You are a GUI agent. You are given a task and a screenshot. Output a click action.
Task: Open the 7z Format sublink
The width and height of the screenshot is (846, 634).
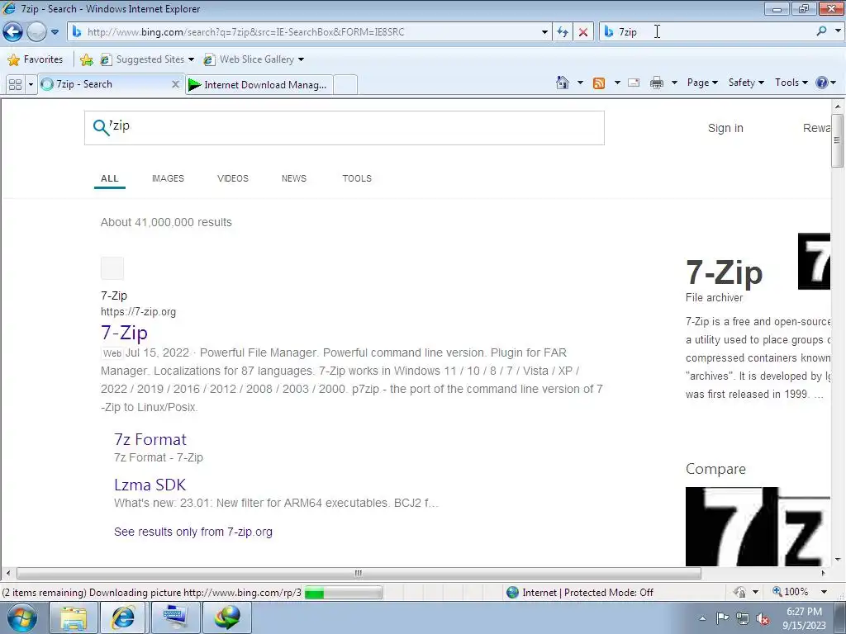[150, 439]
